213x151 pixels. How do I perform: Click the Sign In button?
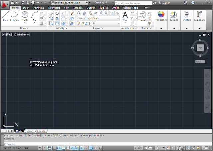click(164, 3)
